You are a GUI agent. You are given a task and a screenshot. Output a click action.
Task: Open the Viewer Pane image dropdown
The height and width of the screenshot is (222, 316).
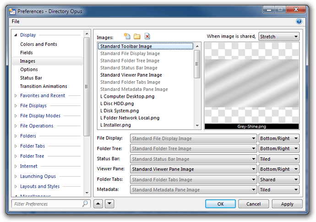pos(193,169)
